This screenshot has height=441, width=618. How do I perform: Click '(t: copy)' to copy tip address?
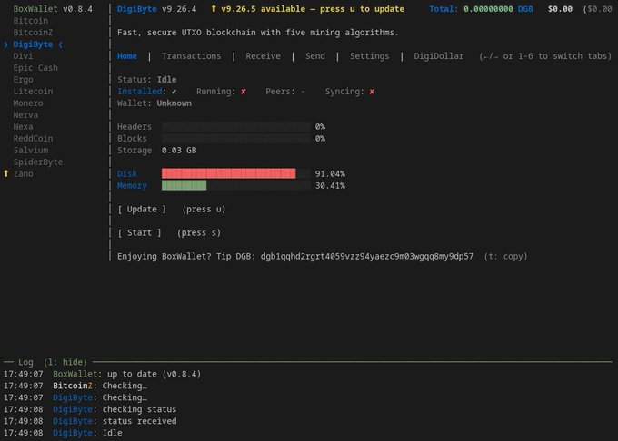coord(505,256)
